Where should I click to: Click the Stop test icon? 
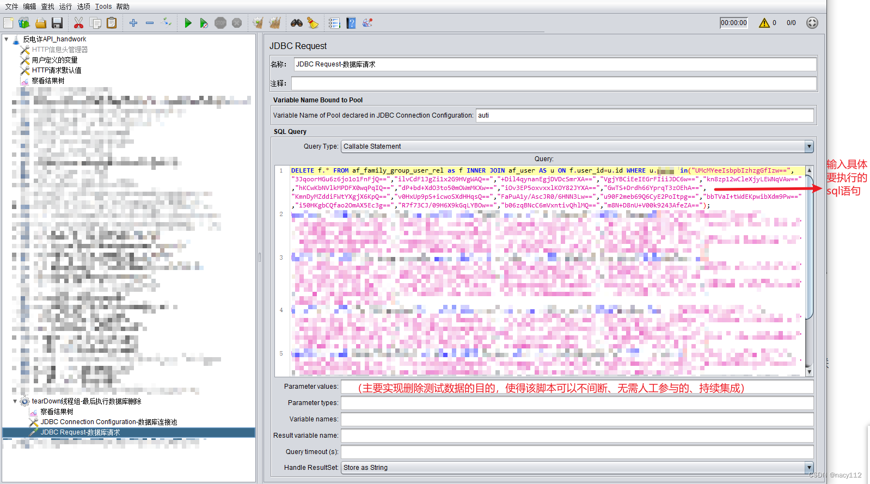(220, 23)
